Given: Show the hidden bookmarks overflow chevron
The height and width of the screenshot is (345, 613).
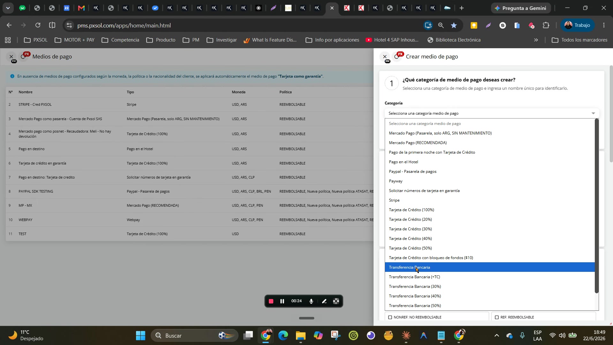Looking at the screenshot, I should coord(536,40).
